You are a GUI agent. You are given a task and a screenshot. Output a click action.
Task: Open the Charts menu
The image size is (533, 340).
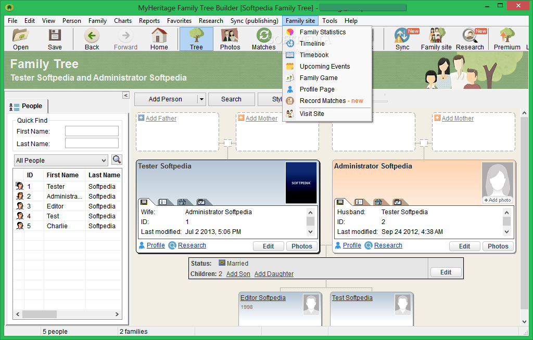click(123, 21)
